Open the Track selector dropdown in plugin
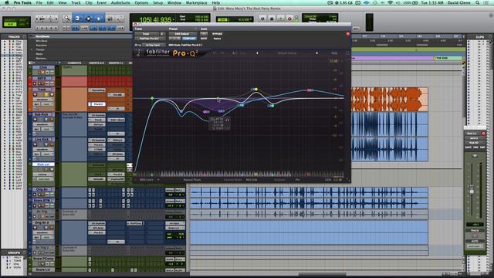Viewport: 494px width, 278px height. click(146, 34)
